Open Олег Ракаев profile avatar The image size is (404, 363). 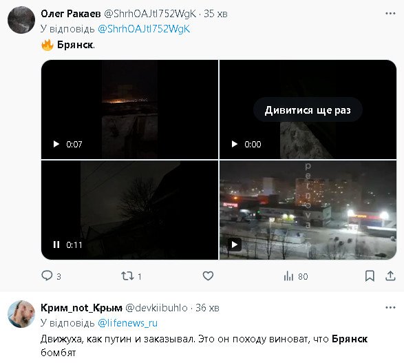[x=21, y=20]
